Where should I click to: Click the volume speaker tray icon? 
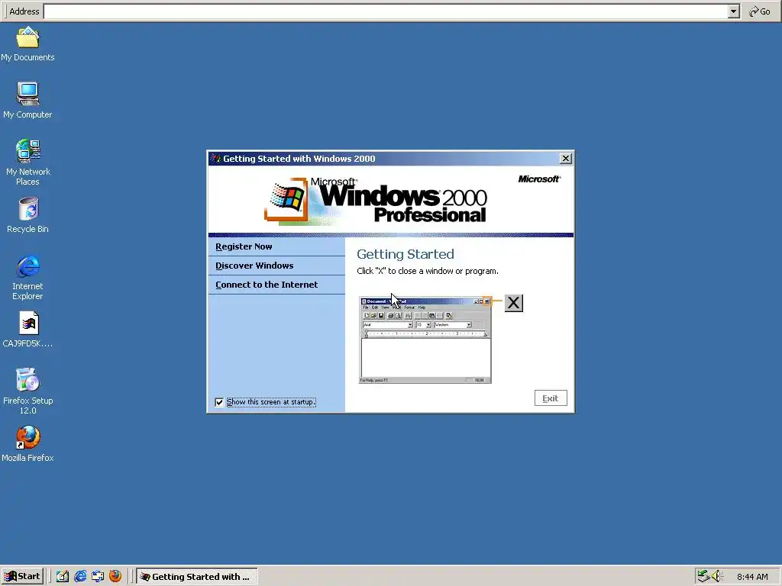pyautogui.click(x=716, y=576)
